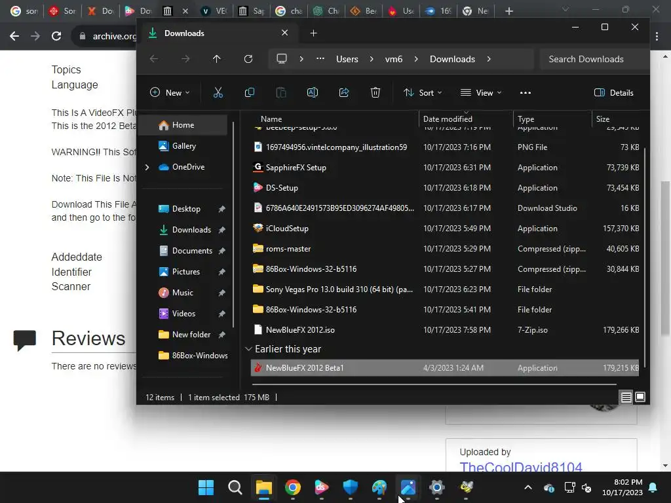Sort files by the Date modified column
This screenshot has height=503, width=671.
click(448, 119)
